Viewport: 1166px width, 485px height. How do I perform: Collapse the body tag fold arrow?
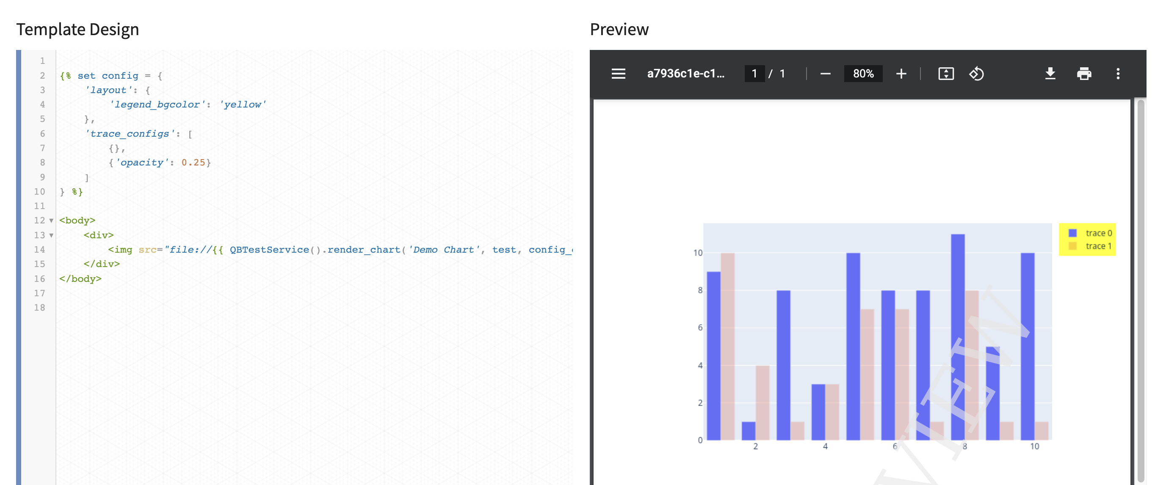(x=51, y=221)
